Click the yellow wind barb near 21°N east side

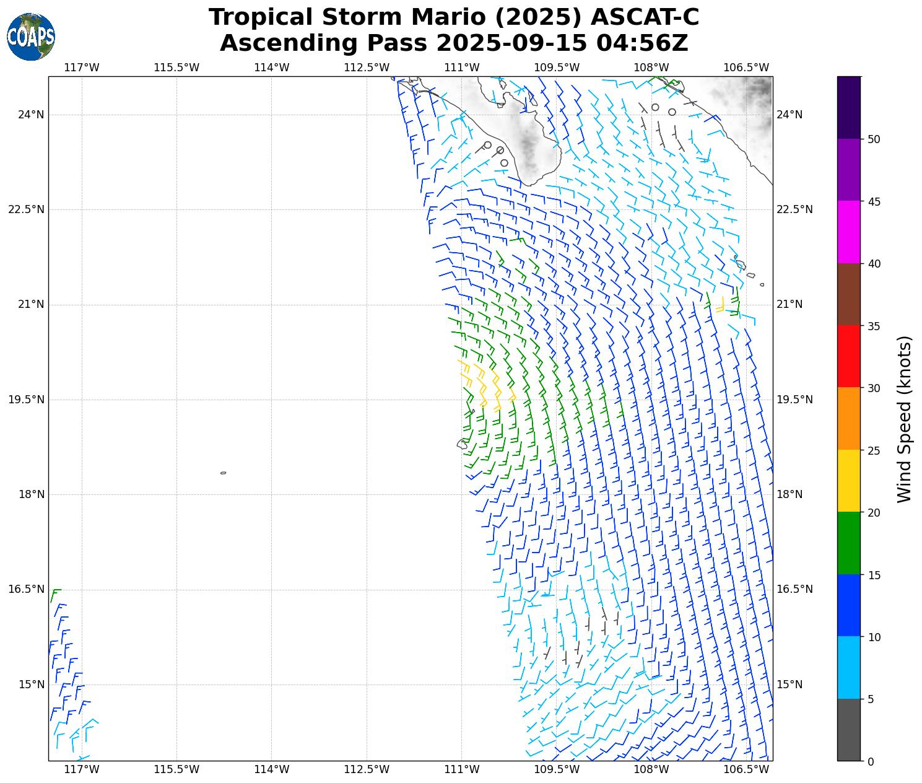pyautogui.click(x=721, y=305)
